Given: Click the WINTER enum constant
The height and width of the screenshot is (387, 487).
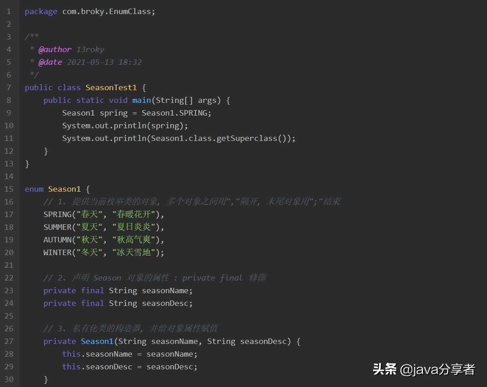Looking at the screenshot, I should point(58,253).
